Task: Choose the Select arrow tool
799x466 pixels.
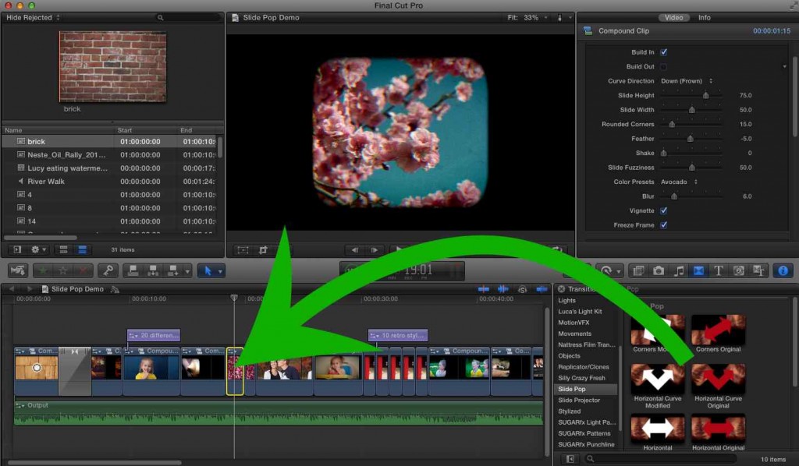Action: [208, 270]
